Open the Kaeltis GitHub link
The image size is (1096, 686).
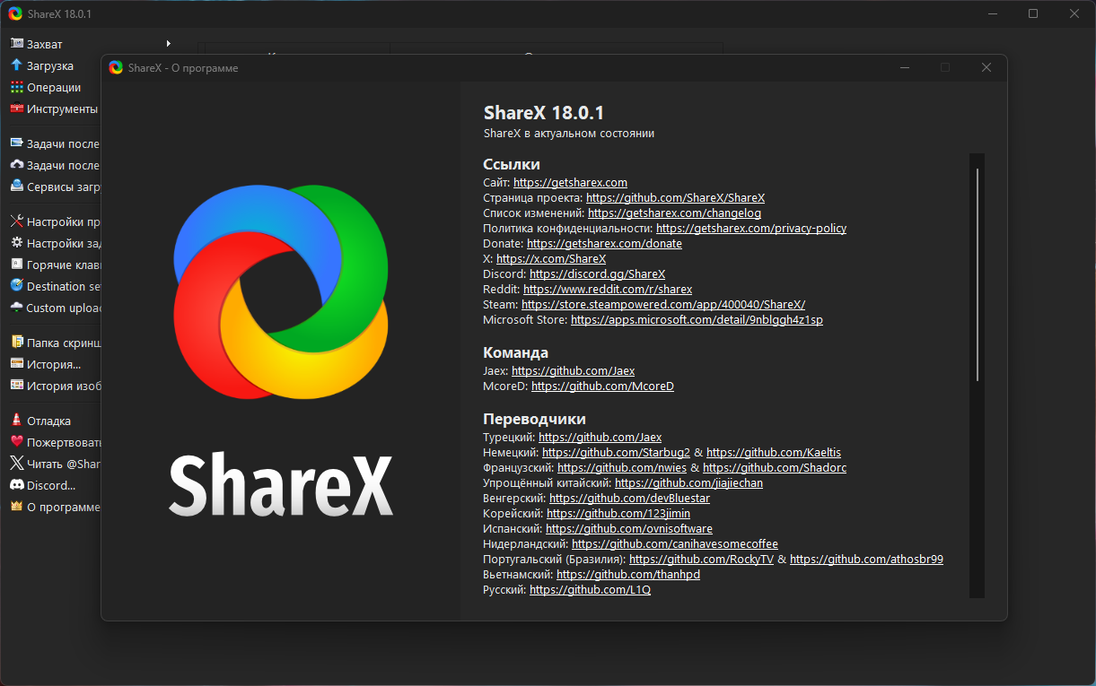774,452
